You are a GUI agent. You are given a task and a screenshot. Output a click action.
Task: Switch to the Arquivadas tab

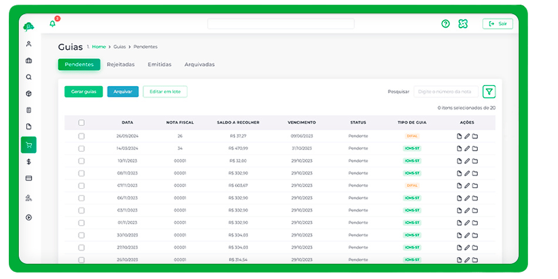tap(199, 64)
